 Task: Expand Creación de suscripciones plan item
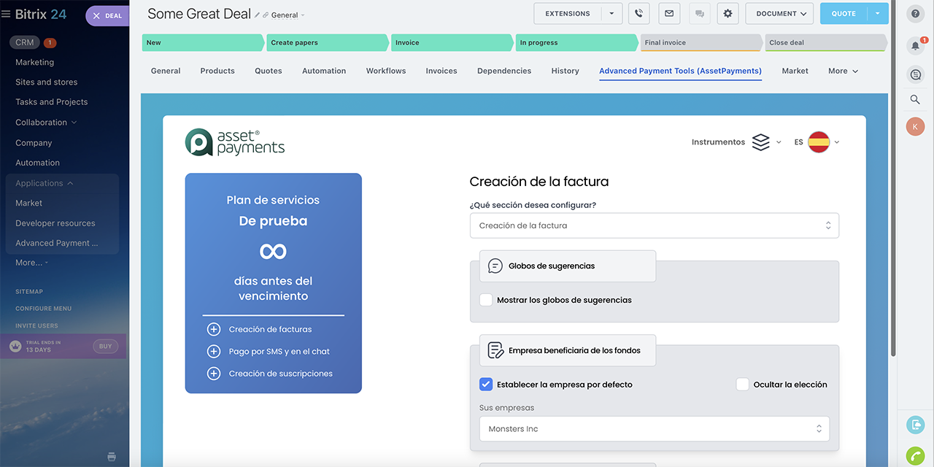tap(214, 374)
